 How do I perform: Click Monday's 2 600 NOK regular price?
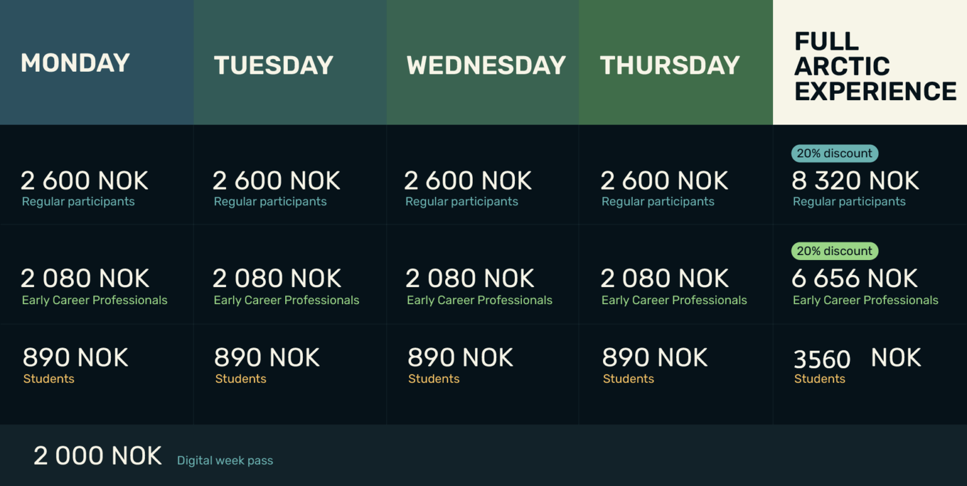coord(84,181)
